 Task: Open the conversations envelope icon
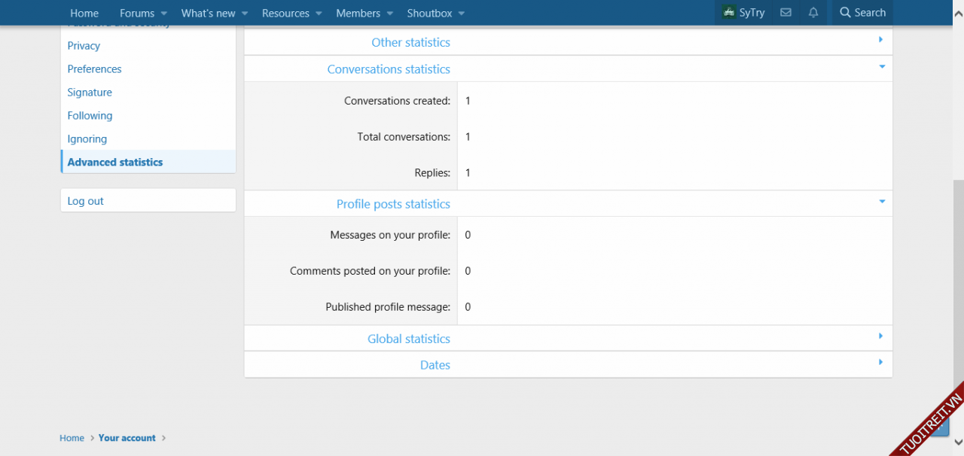click(x=786, y=13)
